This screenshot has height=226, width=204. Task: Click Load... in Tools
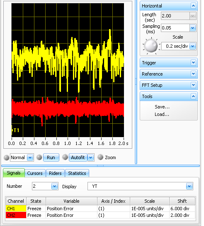point(162,114)
